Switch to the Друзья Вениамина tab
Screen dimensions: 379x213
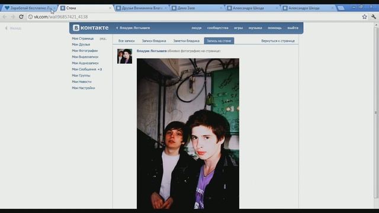[x=142, y=8]
